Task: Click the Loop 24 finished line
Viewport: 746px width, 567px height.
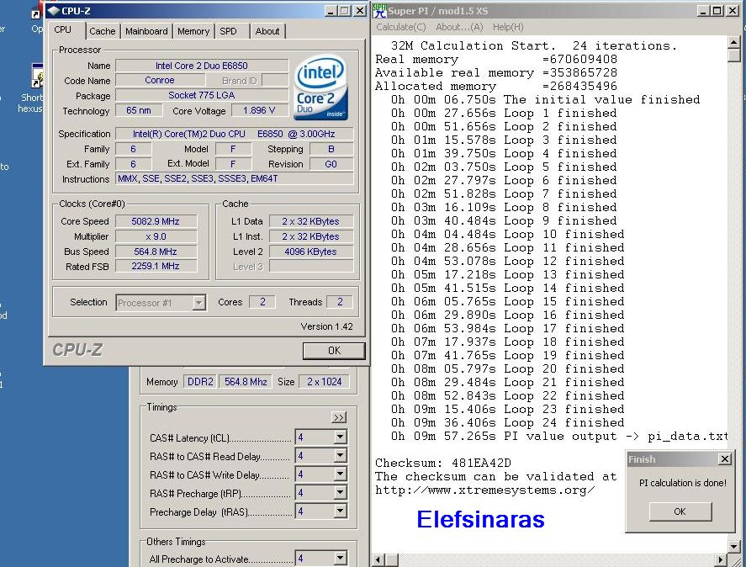Action: 508,423
